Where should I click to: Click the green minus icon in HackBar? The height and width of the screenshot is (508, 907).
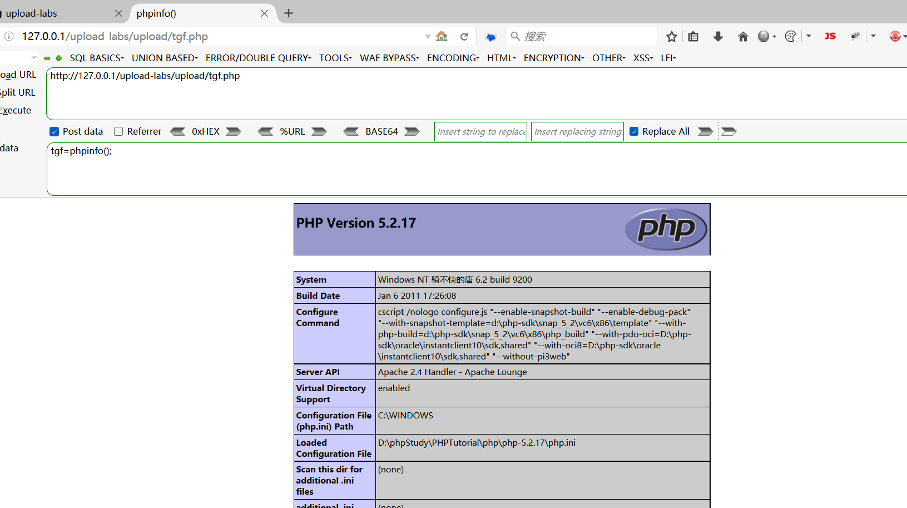pos(47,58)
